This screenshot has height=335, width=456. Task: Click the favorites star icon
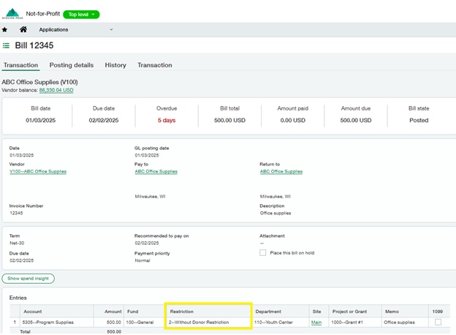pyautogui.click(x=5, y=30)
